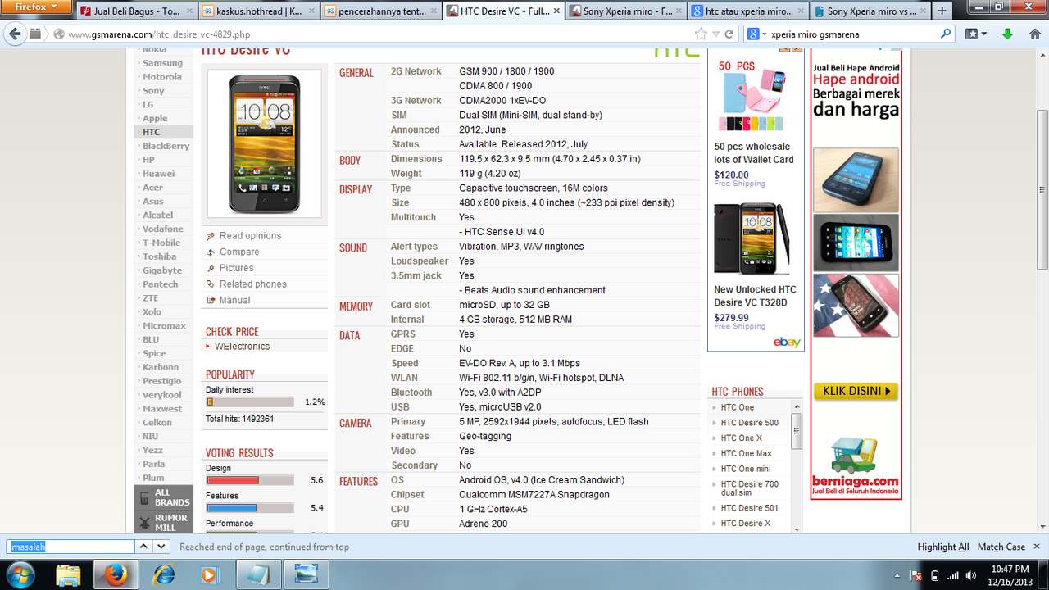
Task: Click the eBay logo in the ad
Action: (787, 342)
